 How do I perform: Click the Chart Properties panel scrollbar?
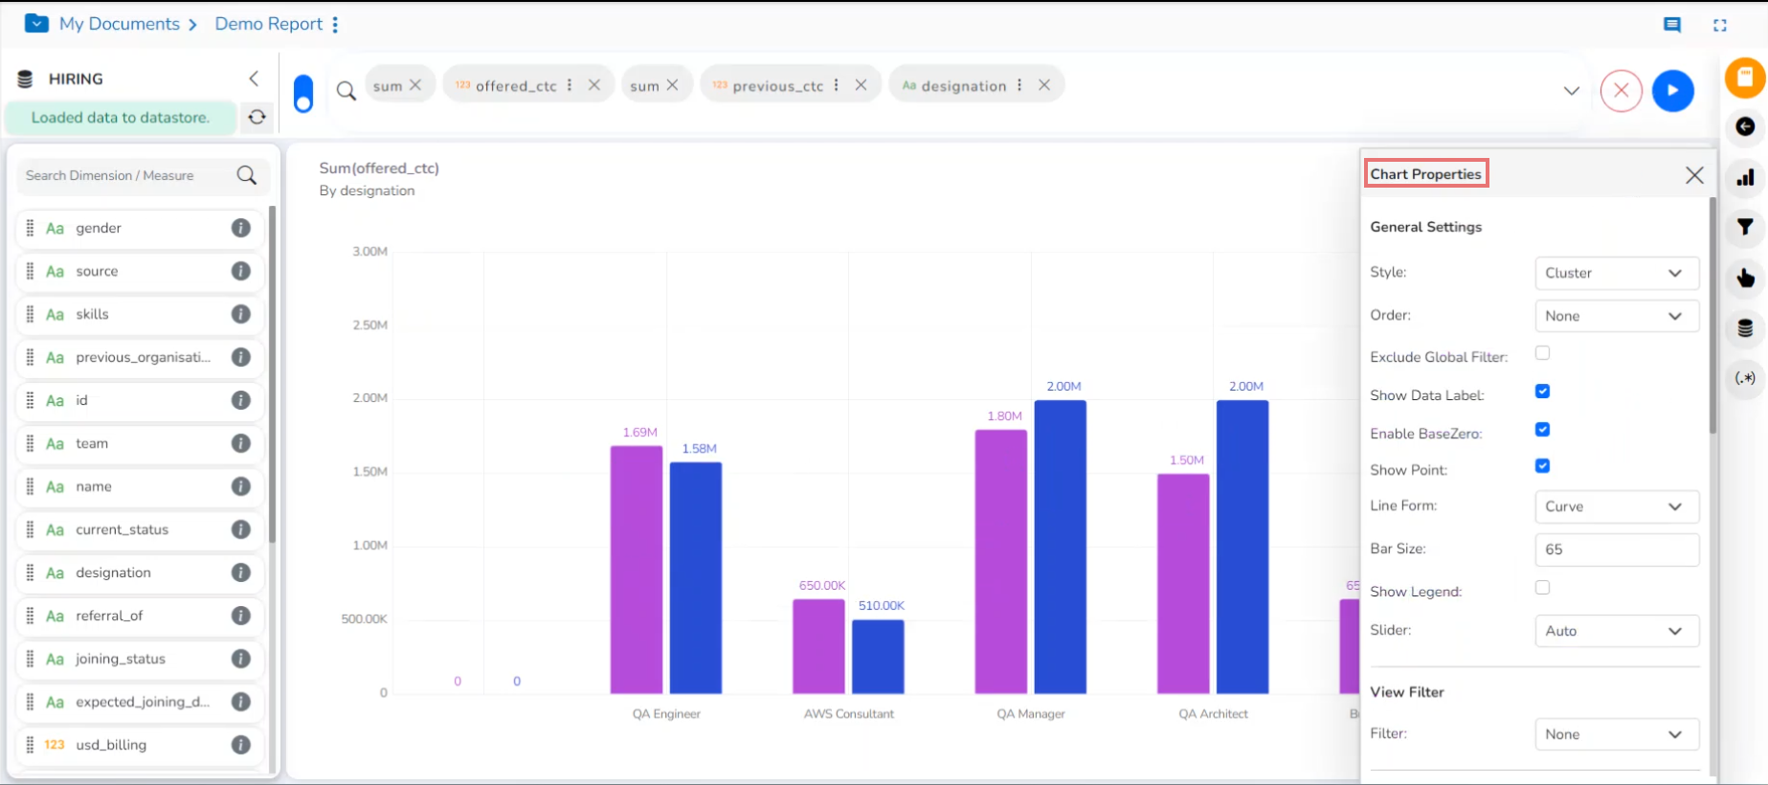point(1712,316)
